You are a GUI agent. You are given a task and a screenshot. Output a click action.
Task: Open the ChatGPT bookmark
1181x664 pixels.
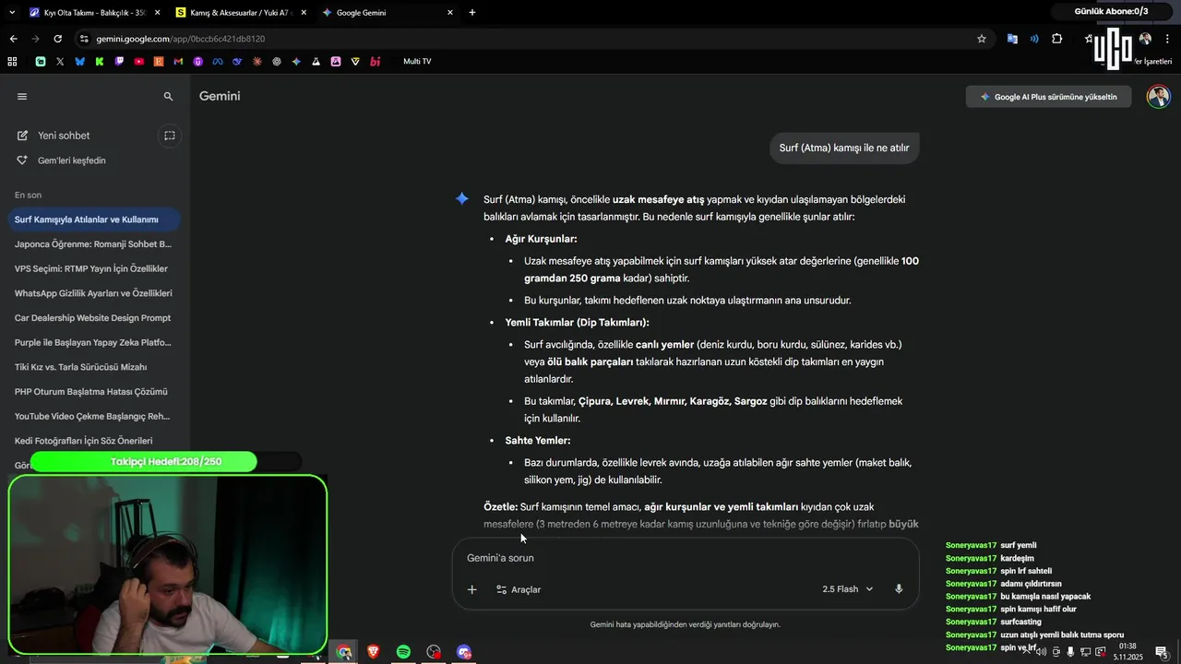click(x=277, y=62)
